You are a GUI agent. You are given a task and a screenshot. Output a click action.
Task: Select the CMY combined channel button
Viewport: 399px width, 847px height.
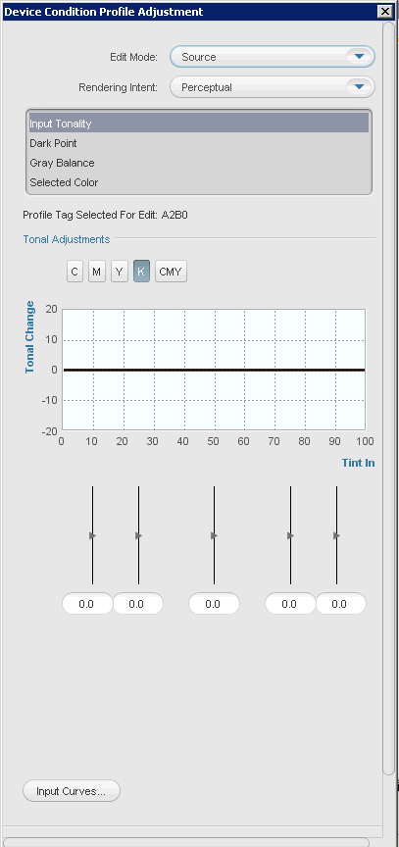(x=171, y=272)
